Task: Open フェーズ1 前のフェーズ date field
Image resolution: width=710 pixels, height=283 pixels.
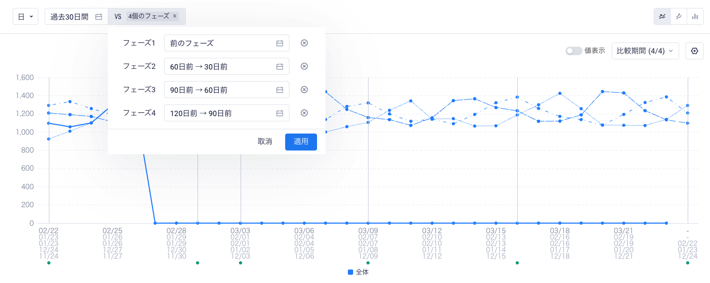Action: [226, 43]
